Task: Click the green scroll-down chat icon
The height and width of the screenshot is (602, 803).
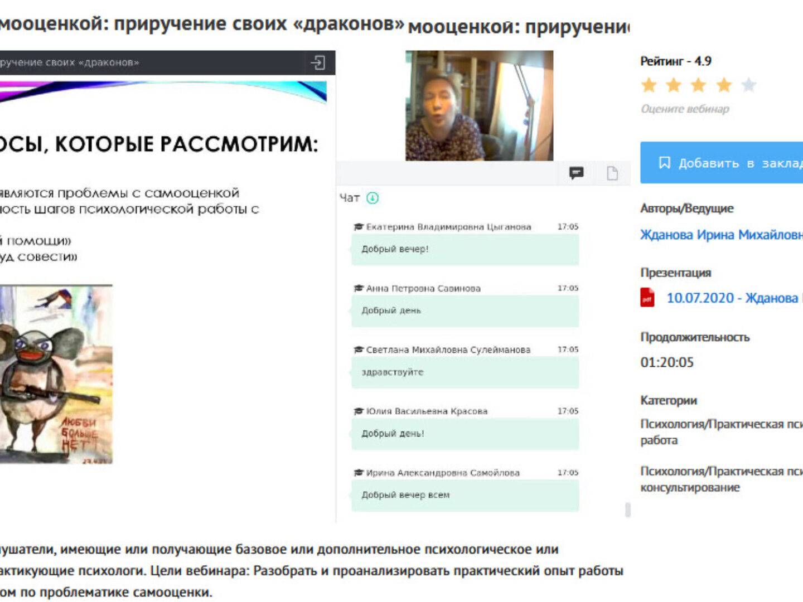Action: coord(373,198)
